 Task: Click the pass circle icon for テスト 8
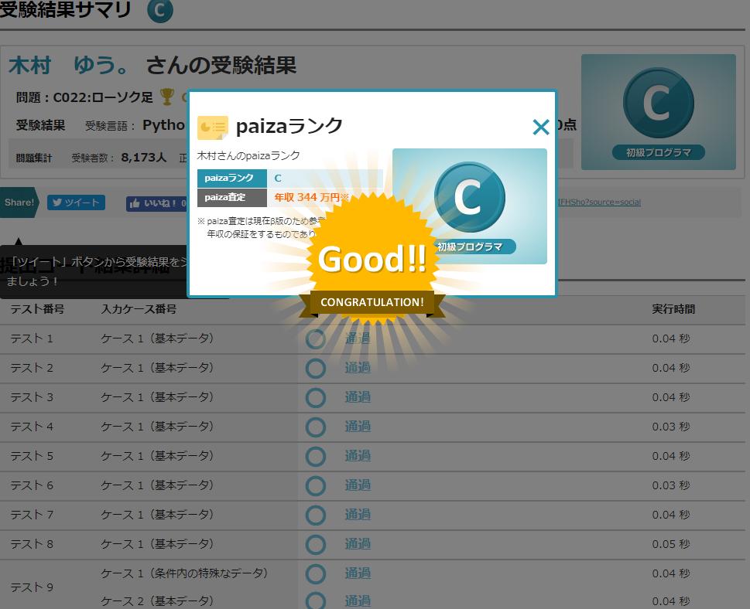coord(316,545)
